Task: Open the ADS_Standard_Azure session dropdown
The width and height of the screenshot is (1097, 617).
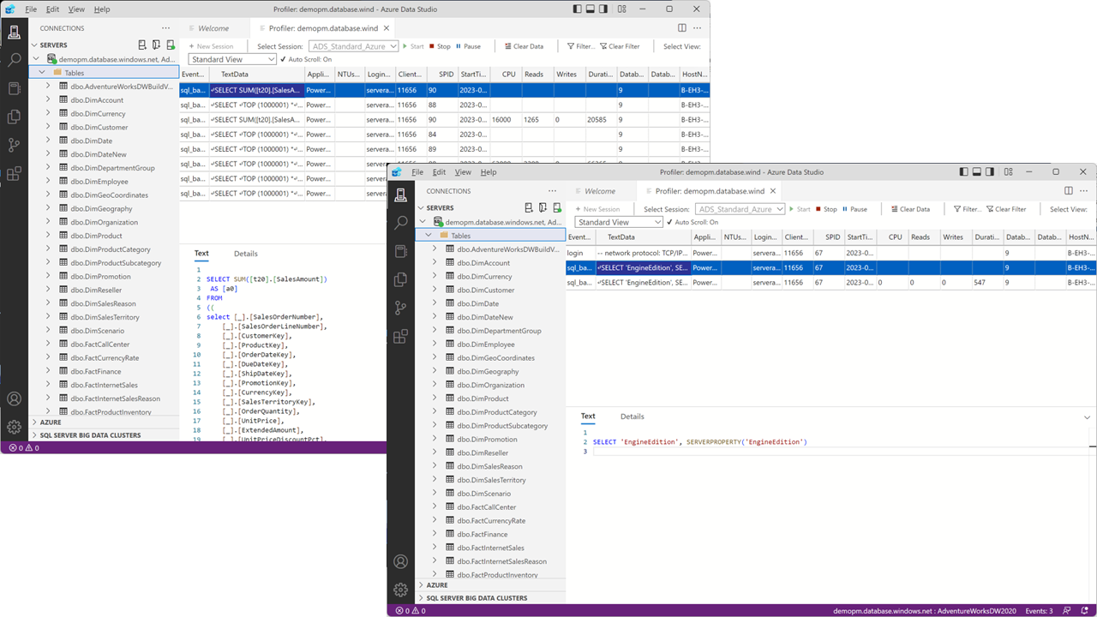Action: (x=740, y=208)
